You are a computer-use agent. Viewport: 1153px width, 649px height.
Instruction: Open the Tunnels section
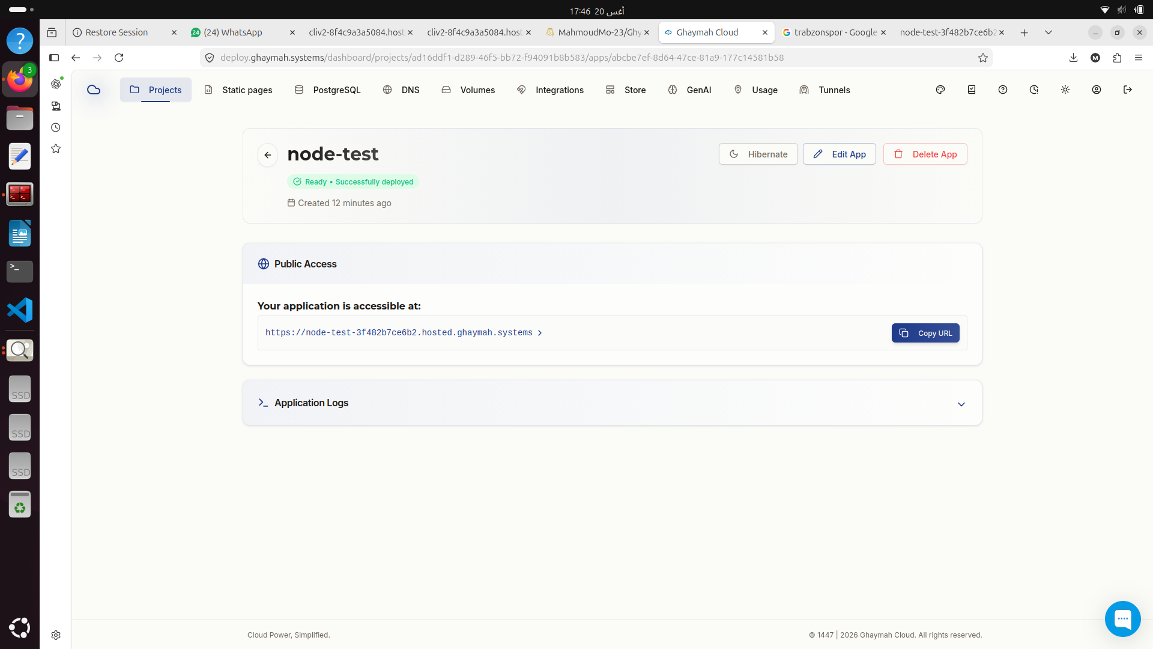825,90
